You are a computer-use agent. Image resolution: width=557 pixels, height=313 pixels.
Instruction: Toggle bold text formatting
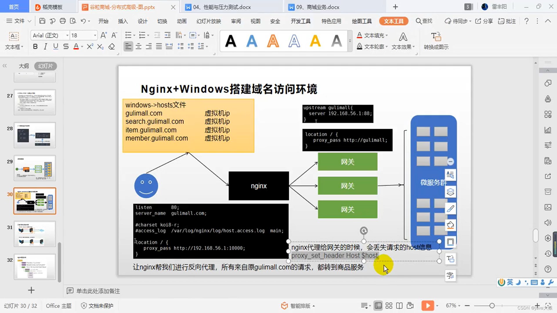(35, 46)
